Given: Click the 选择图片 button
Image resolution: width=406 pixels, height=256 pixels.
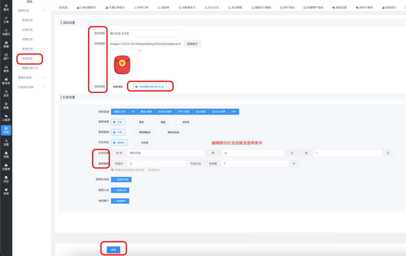Looking at the screenshot, I should click(x=192, y=44).
